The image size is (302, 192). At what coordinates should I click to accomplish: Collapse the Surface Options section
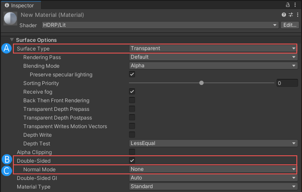tap(12, 40)
